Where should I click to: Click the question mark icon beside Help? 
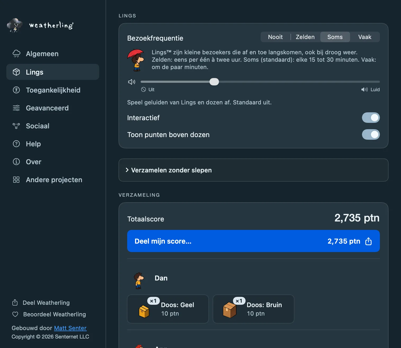[x=16, y=144]
